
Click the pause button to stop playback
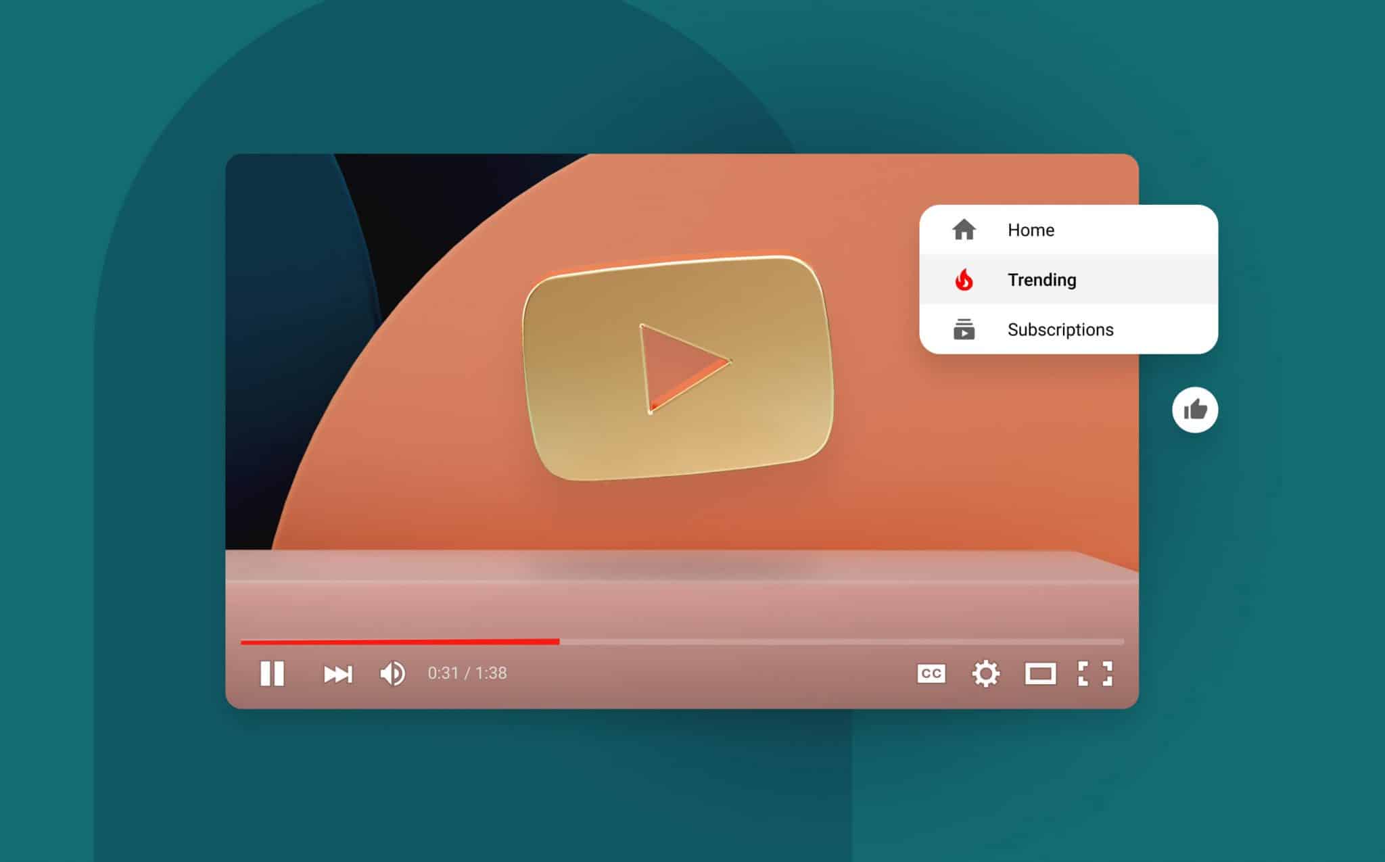pyautogui.click(x=273, y=673)
